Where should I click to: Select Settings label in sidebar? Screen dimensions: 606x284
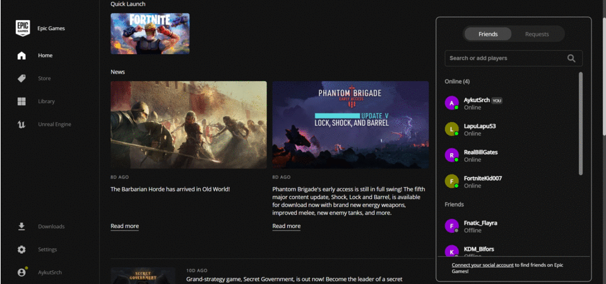click(47, 249)
